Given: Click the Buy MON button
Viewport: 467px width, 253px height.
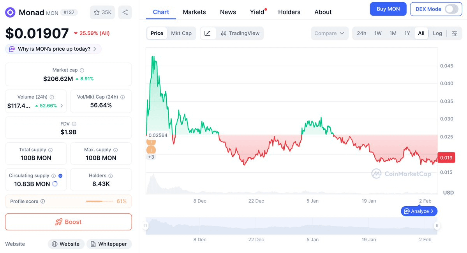Looking at the screenshot, I should tap(388, 9).
